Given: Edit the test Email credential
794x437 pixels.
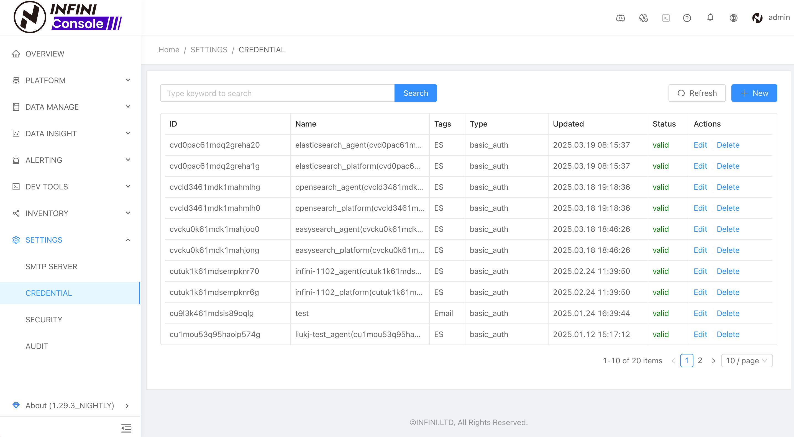Looking at the screenshot, I should [x=700, y=313].
